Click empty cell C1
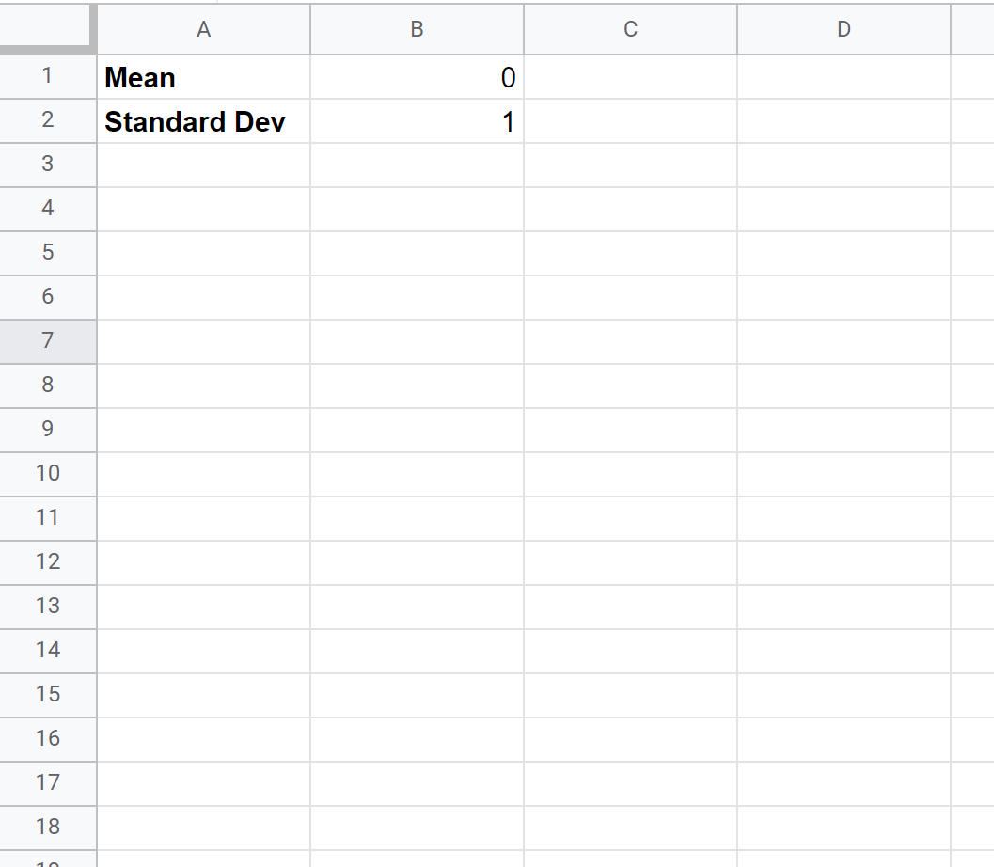This screenshot has width=994, height=867. [x=630, y=77]
